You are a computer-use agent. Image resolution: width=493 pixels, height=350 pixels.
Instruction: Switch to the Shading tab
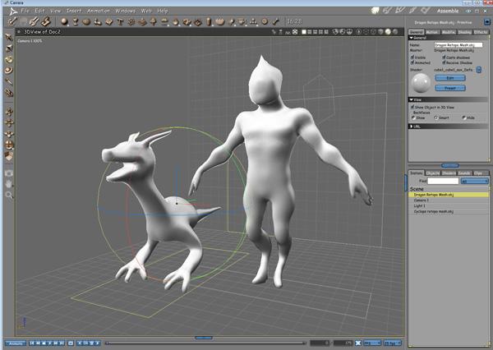[464, 32]
